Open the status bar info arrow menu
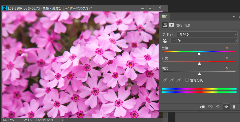240x122 pixels. pyautogui.click(x=62, y=120)
